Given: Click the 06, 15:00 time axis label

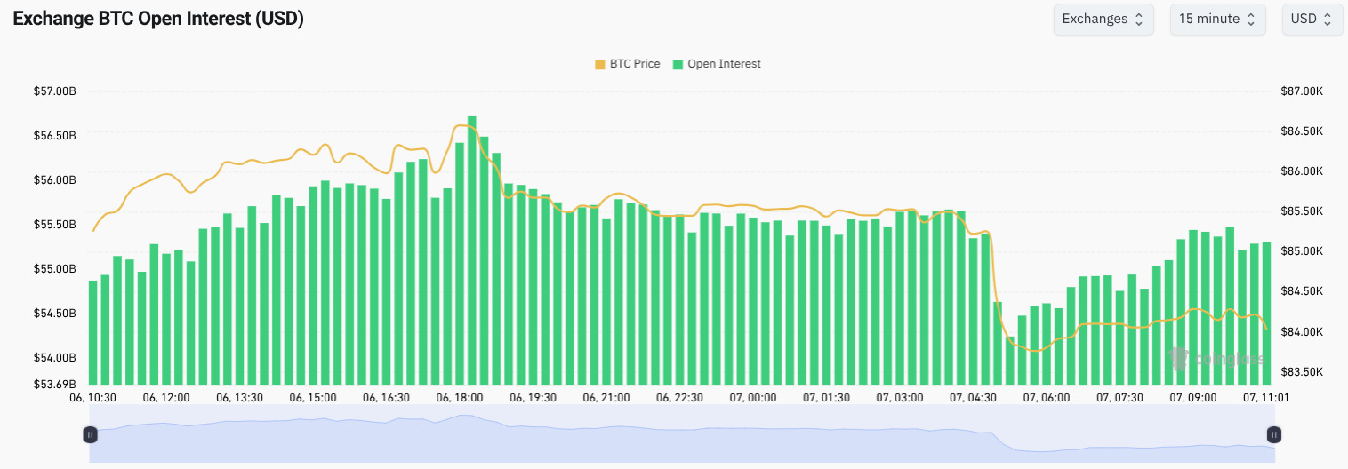Looking at the screenshot, I should point(313,399).
